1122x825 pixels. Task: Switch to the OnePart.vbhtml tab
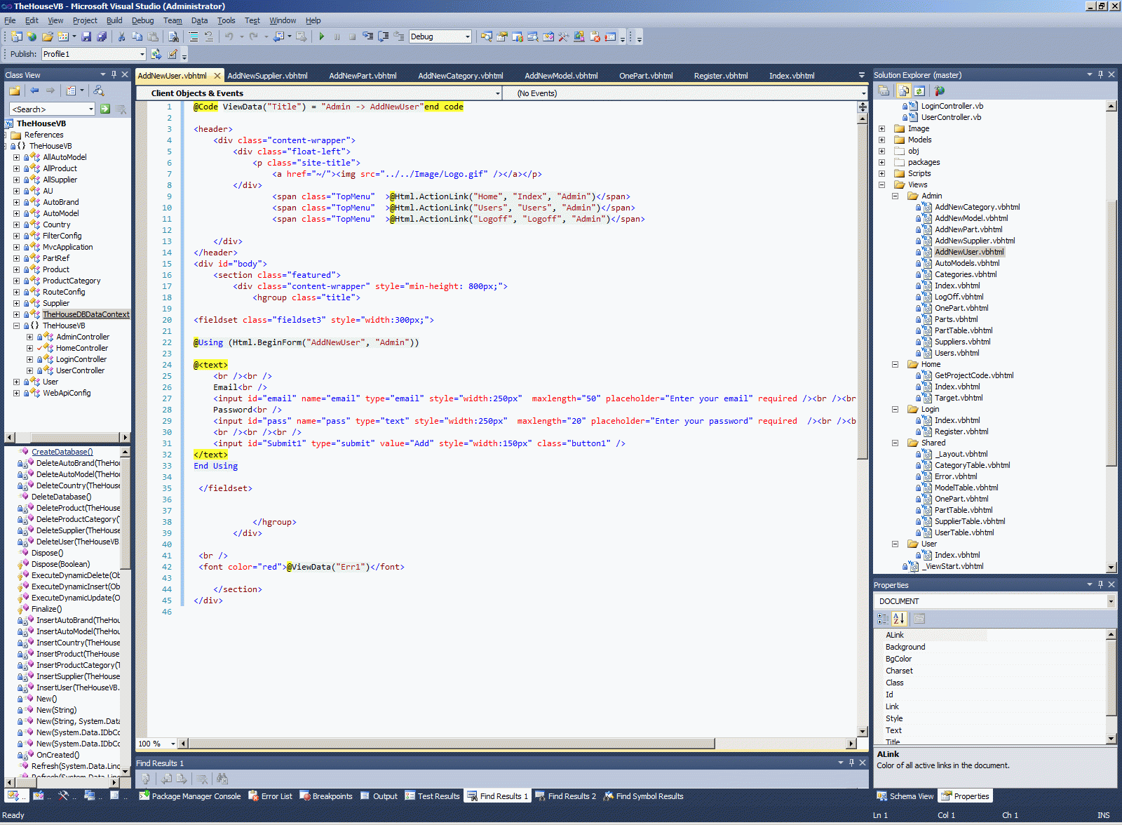pos(645,76)
